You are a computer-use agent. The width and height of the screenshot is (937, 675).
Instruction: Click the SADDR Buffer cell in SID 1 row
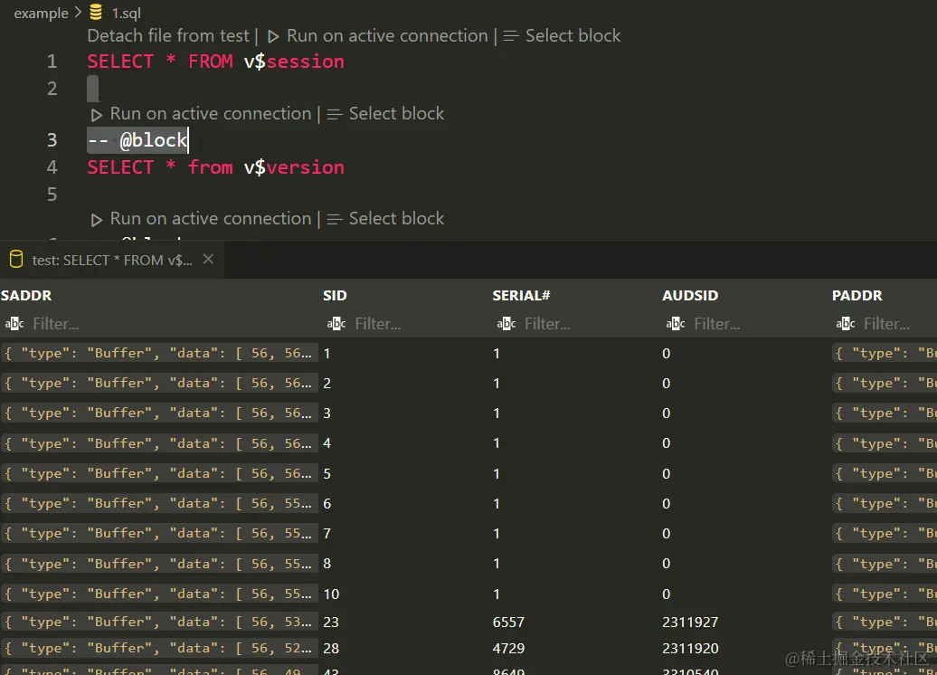tap(159, 353)
